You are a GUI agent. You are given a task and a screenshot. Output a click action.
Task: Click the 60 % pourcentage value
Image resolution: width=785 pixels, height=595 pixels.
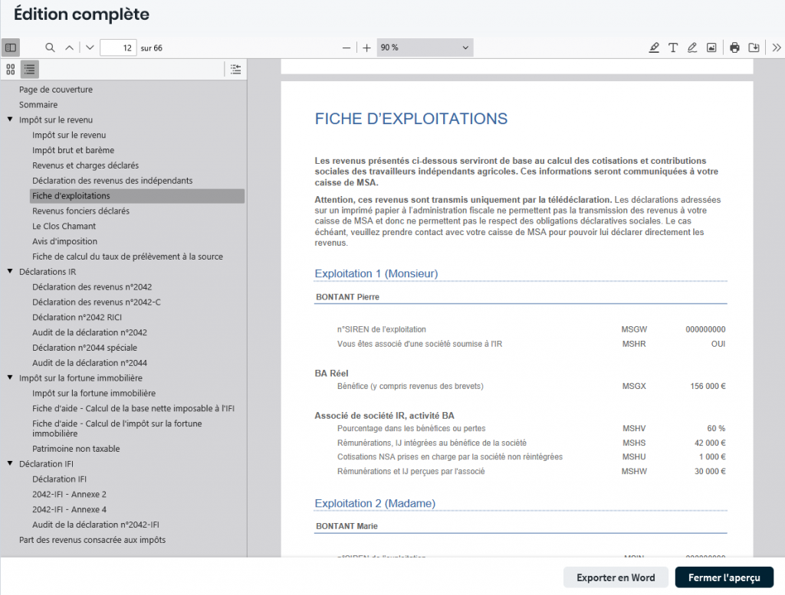click(716, 429)
